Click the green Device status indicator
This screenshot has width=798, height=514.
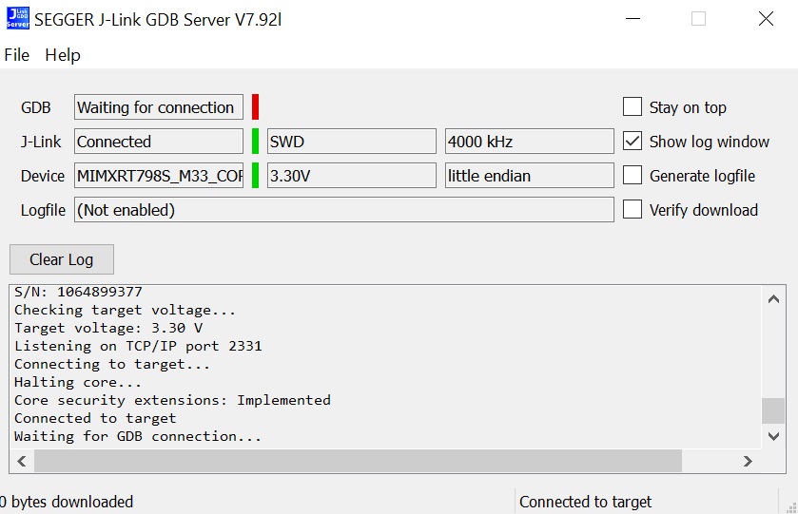[x=255, y=176]
